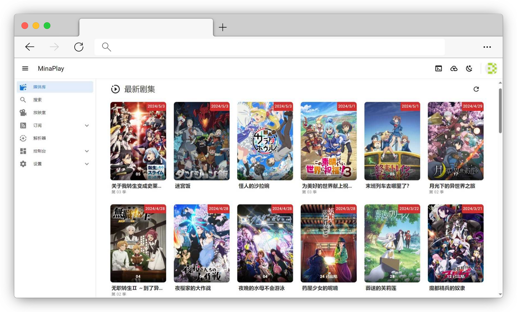
Task: Collapse the sidebar via the menu toggle
Action: (25, 68)
